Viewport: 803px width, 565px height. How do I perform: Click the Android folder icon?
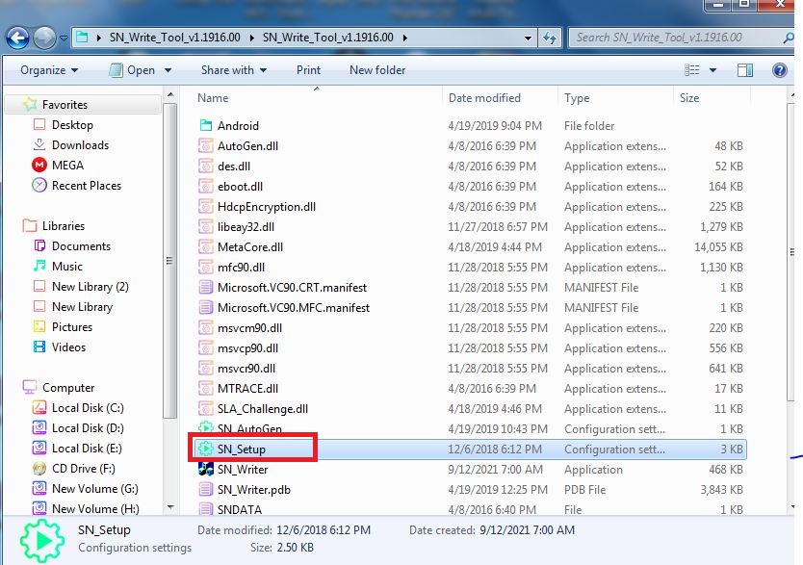(205, 125)
